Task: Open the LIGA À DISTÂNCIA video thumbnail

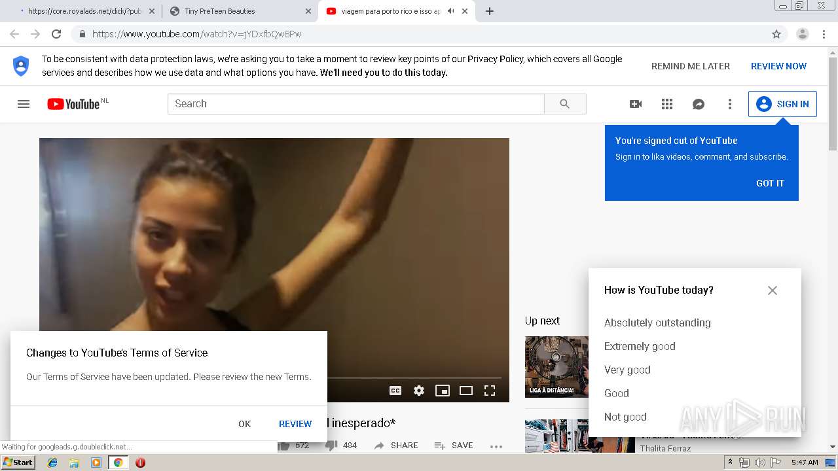Action: pos(556,367)
